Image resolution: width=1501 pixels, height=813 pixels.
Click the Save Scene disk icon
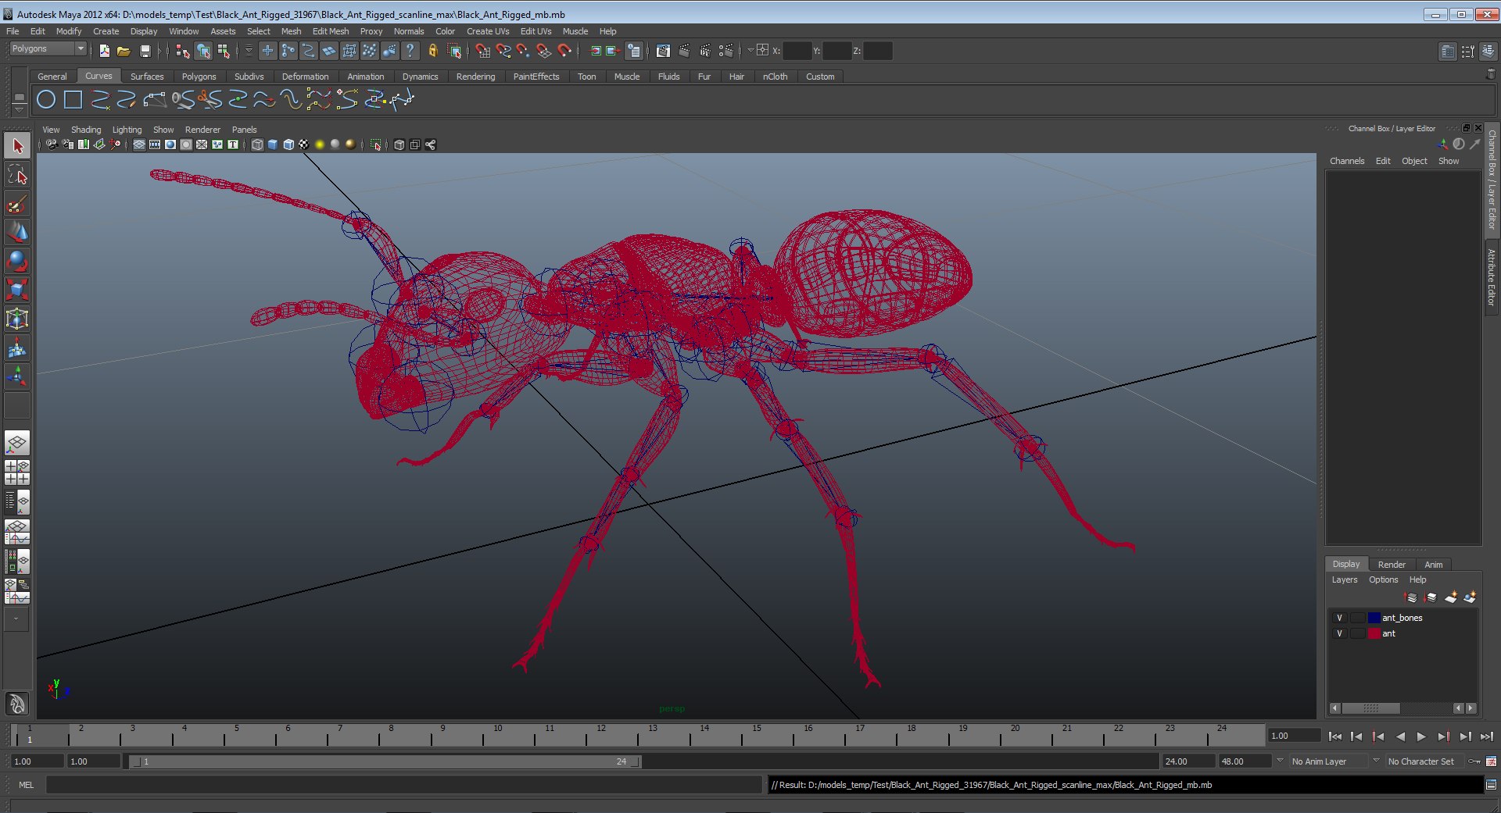(145, 51)
